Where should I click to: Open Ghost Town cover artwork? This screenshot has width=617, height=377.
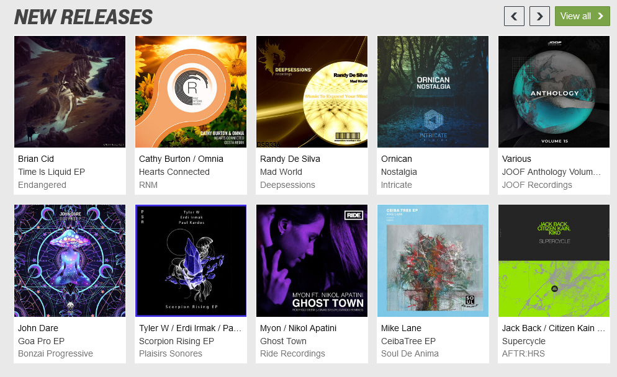(312, 260)
